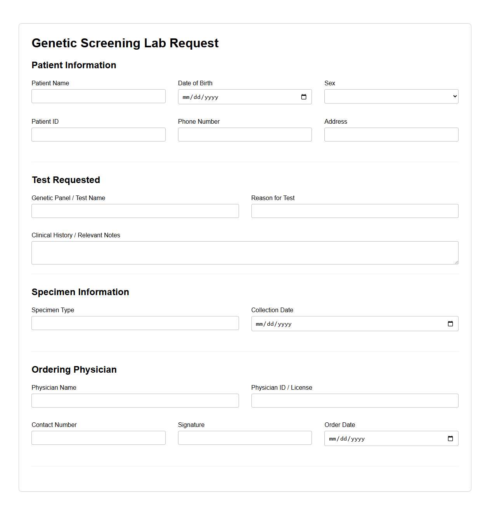Viewport: 490px width, 515px height.
Task: Select the Signature input field
Action: [244, 437]
